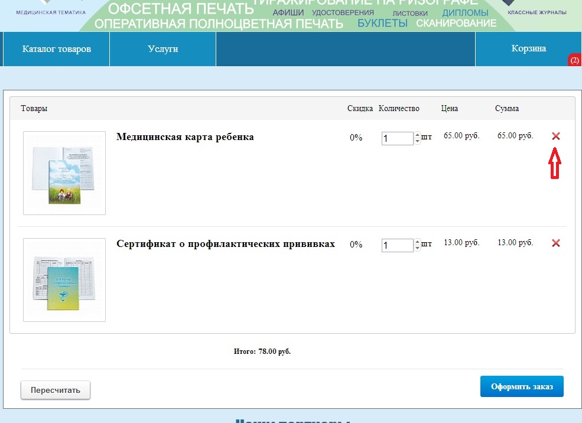Click the Оформить заказ button

click(x=522, y=386)
